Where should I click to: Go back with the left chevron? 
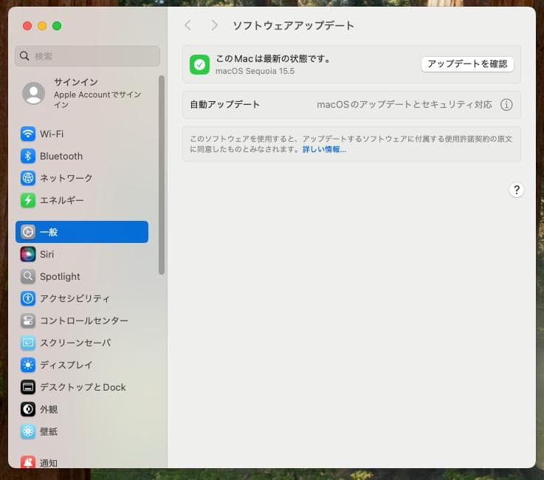coord(188,25)
